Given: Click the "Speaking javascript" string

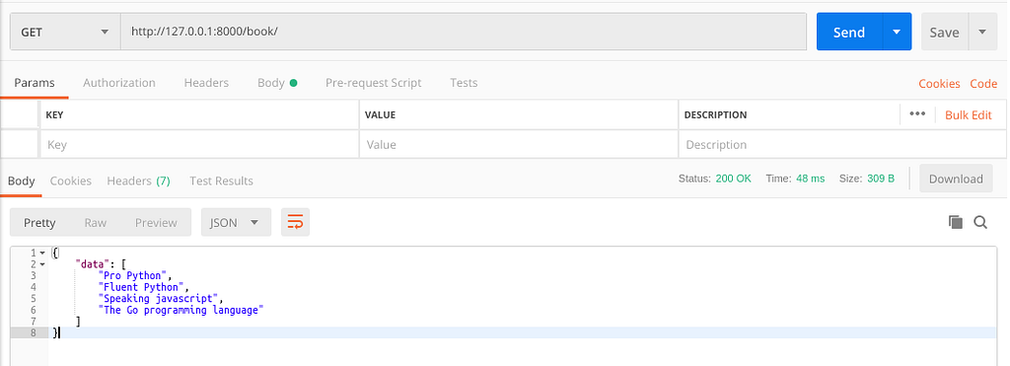Looking at the screenshot, I should [160, 299].
